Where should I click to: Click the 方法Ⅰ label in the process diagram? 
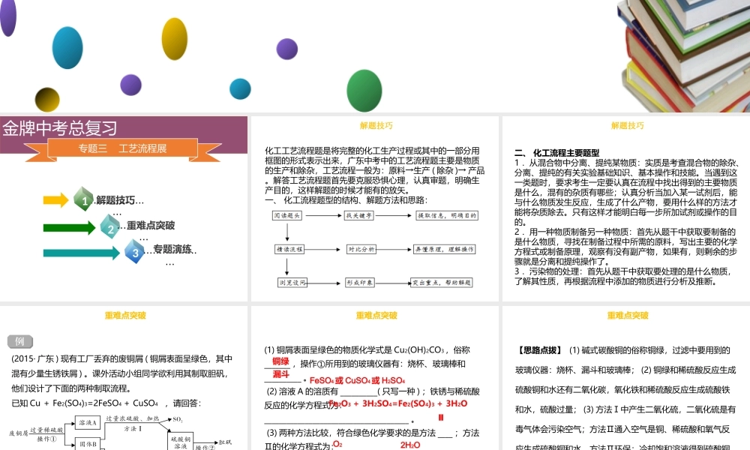(x=133, y=429)
